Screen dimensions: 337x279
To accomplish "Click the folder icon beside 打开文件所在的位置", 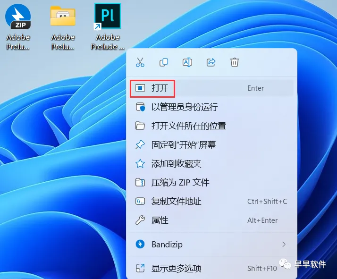I will point(140,126).
